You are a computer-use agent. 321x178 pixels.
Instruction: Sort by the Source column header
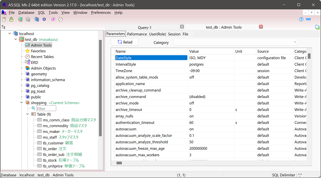click(x=274, y=51)
